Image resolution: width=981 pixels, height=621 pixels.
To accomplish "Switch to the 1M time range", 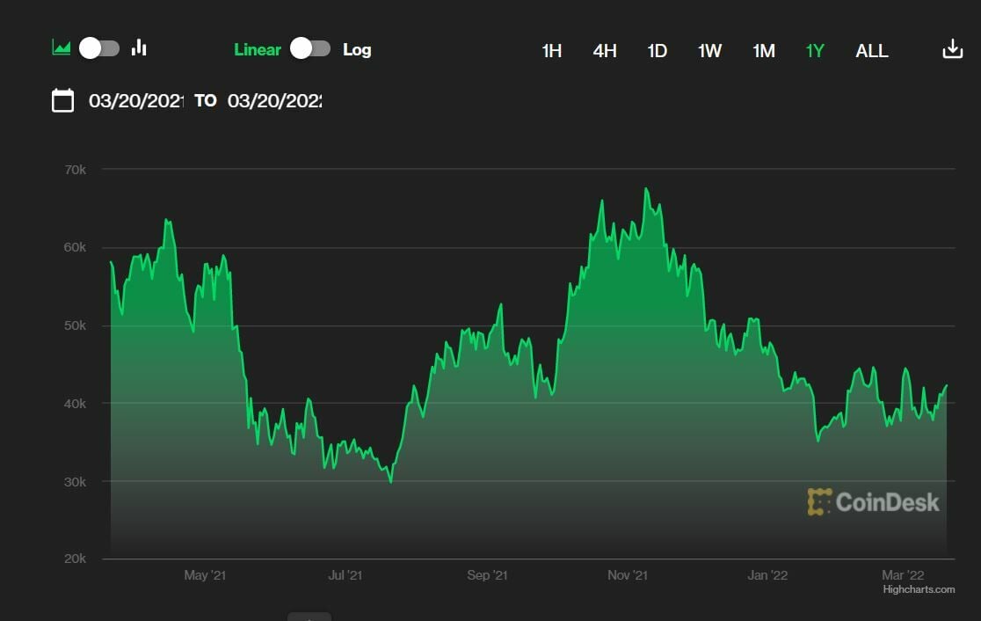I will click(x=763, y=51).
